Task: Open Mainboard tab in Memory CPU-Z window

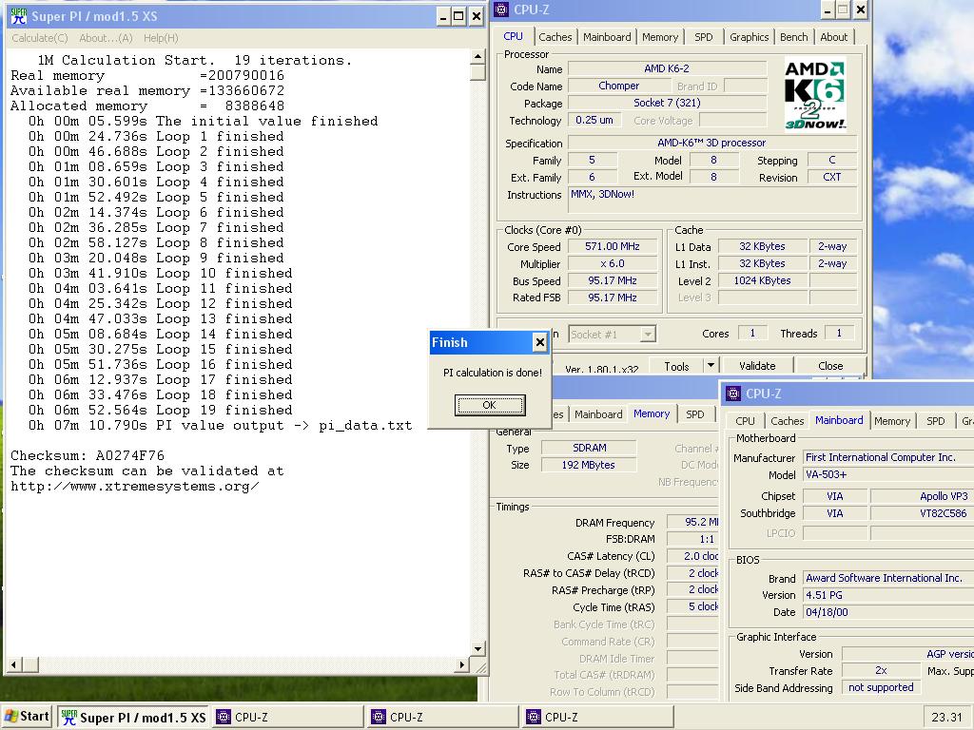Action: point(598,414)
